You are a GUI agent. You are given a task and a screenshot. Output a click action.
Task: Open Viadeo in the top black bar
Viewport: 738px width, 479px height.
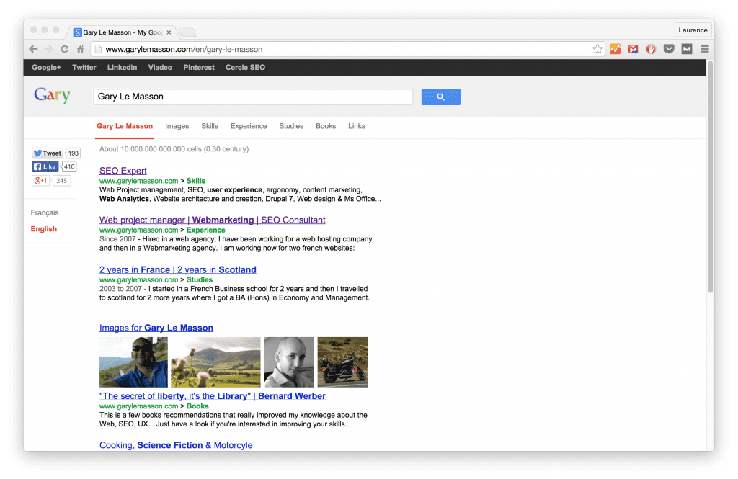point(160,67)
